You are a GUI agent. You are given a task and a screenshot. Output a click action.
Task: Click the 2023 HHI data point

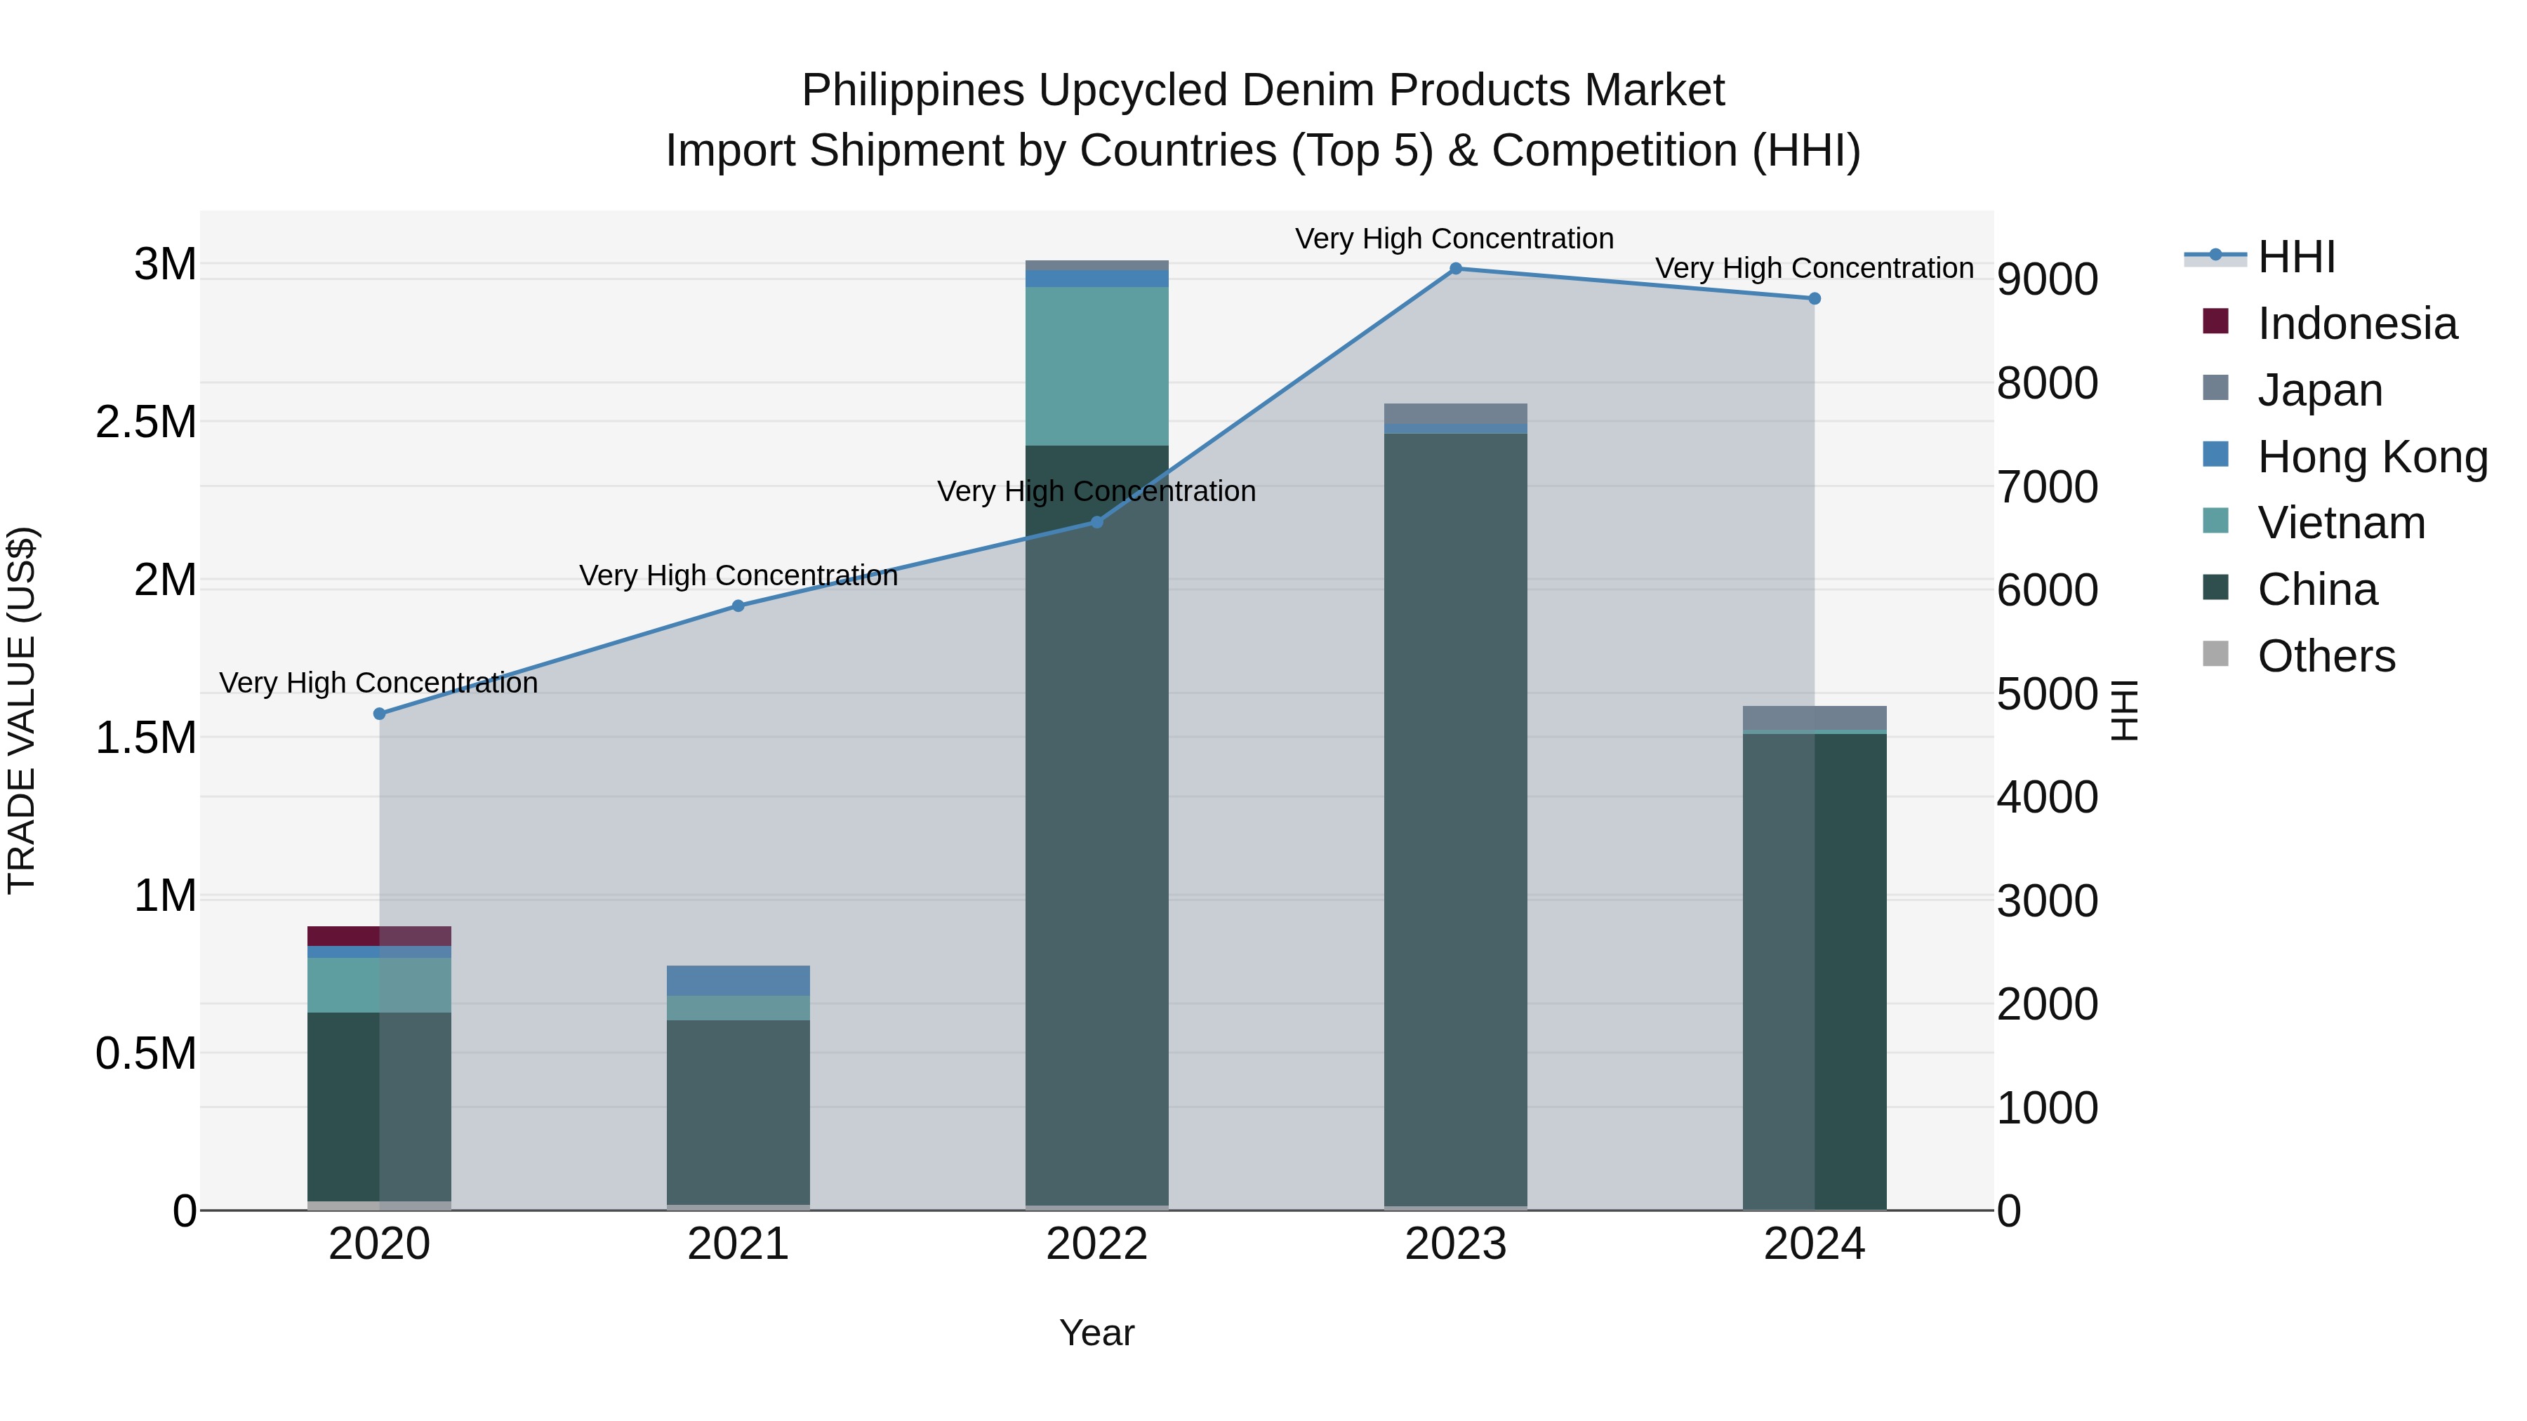pyautogui.click(x=1456, y=269)
